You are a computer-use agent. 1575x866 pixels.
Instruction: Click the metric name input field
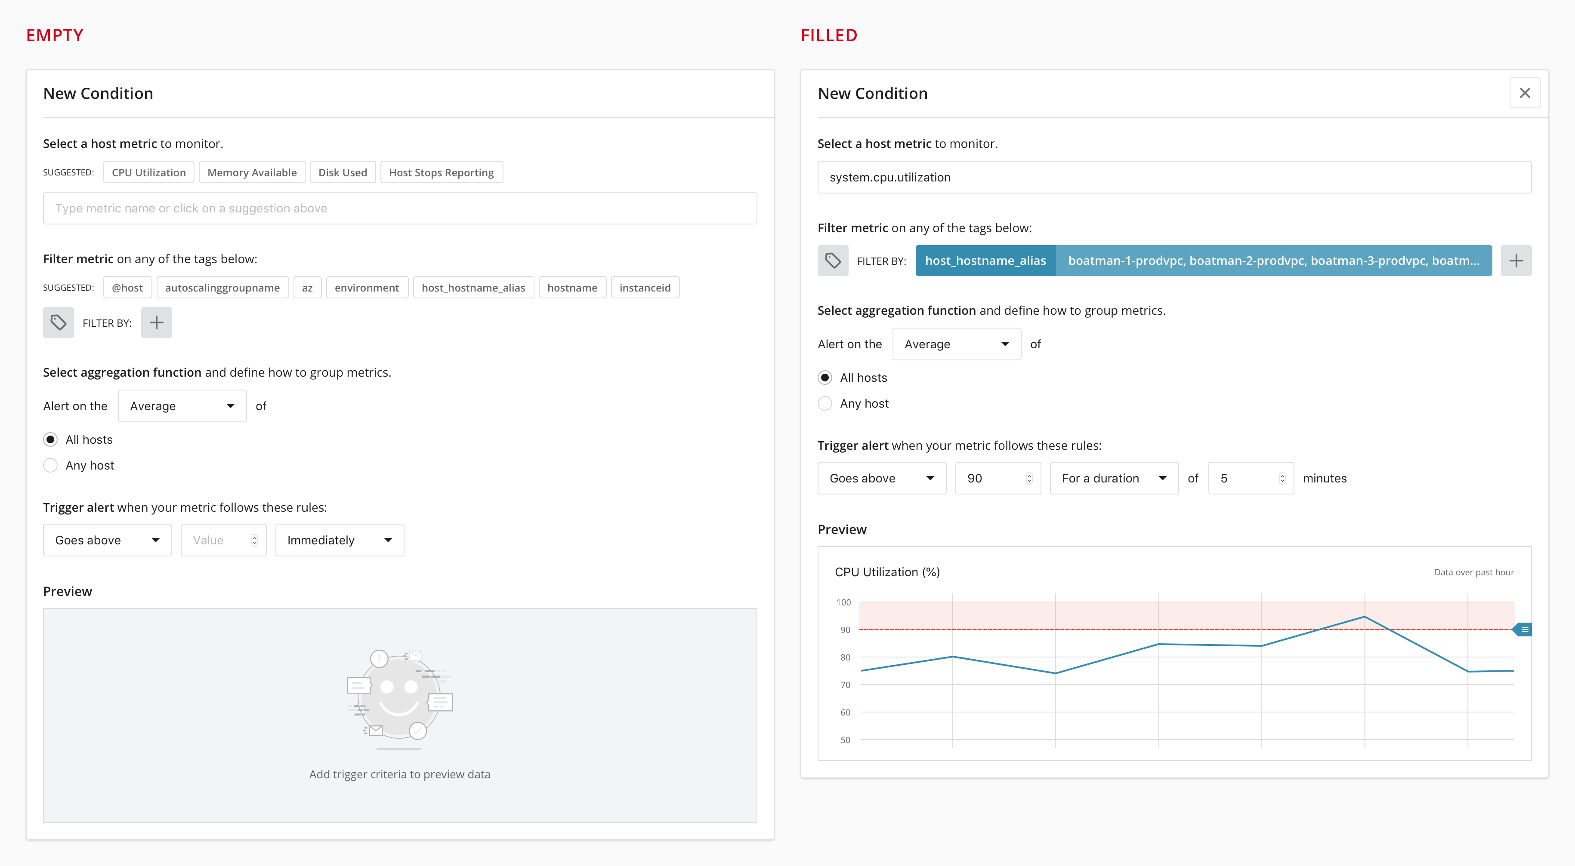pyautogui.click(x=400, y=208)
